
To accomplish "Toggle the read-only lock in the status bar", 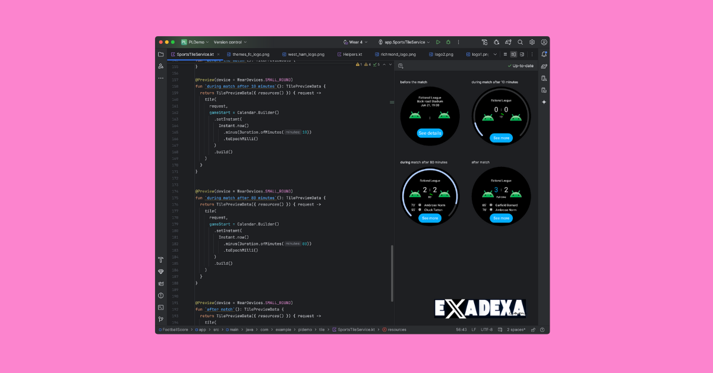I will (x=533, y=330).
